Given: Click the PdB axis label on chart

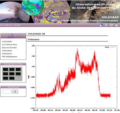Looking at the screenshot, I should pos(29,77).
